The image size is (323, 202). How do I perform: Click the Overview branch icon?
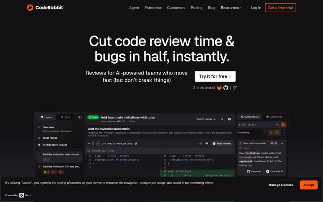tap(39, 127)
